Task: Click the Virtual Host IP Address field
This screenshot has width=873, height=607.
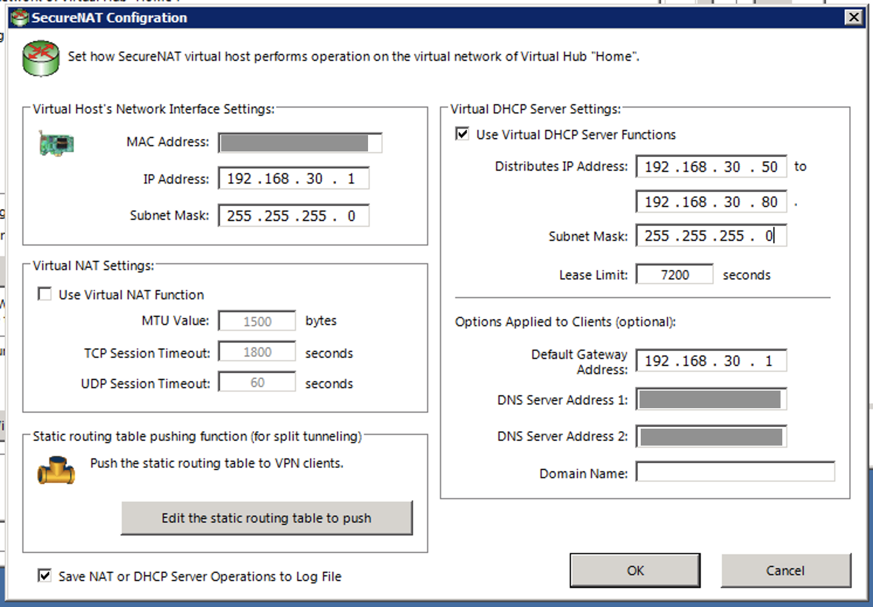Action: pos(293,178)
